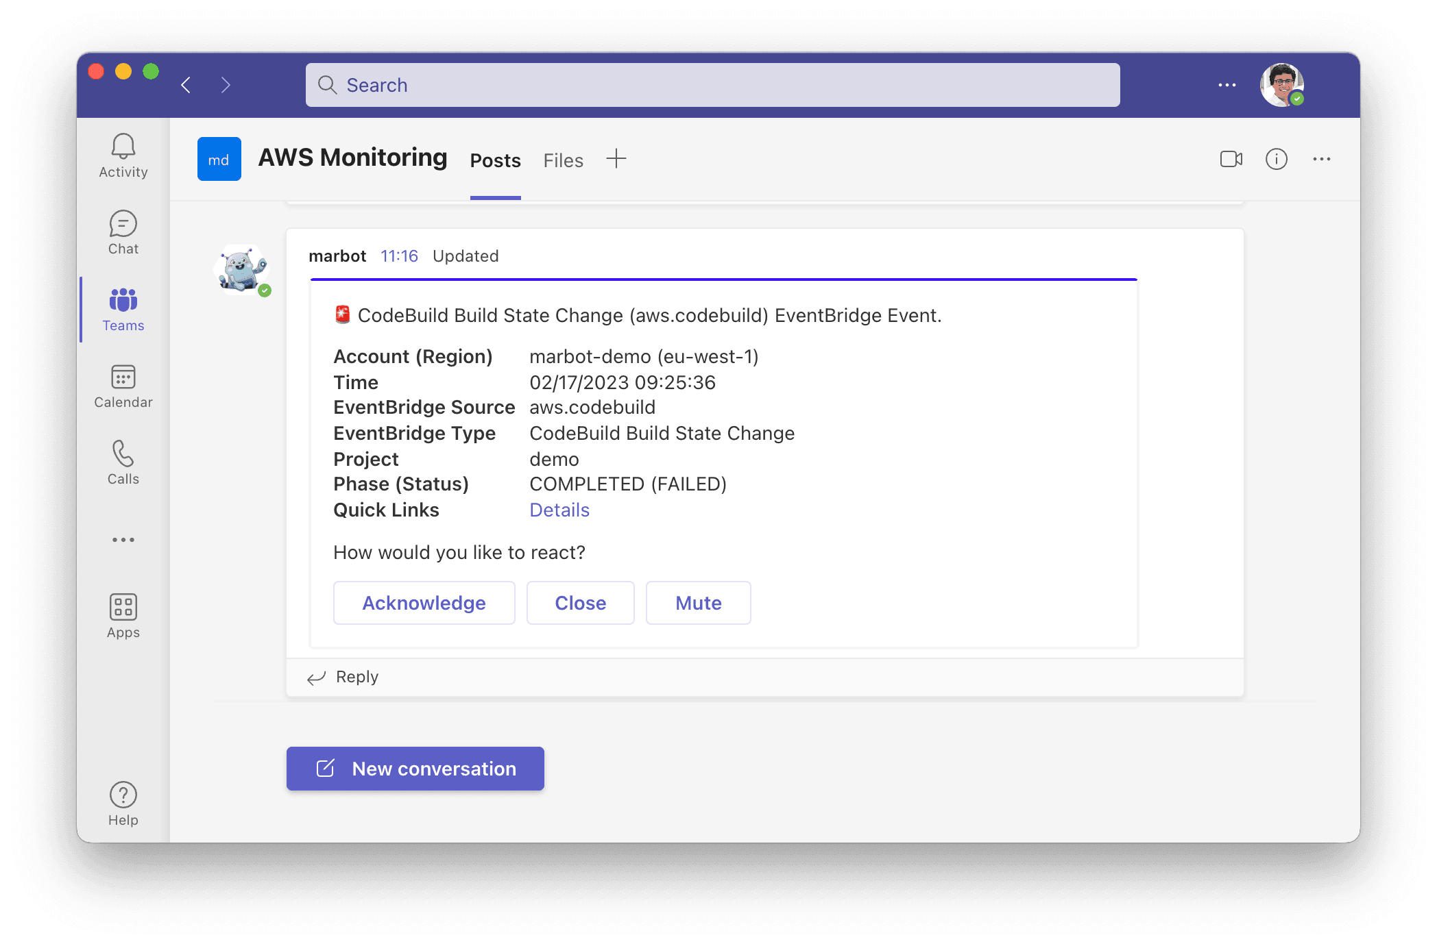
Task: Show more apps via sidebar ellipsis
Action: [123, 540]
